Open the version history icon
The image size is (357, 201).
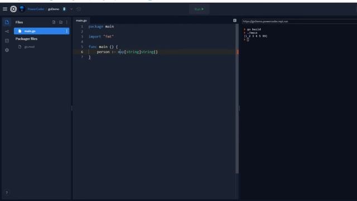click(79, 9)
